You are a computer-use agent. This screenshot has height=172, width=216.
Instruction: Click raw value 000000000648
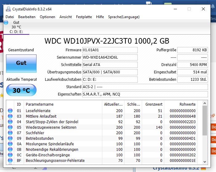click(x=183, y=116)
